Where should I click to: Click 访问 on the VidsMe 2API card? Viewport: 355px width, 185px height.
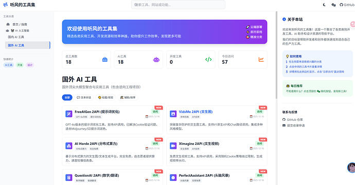260,112
